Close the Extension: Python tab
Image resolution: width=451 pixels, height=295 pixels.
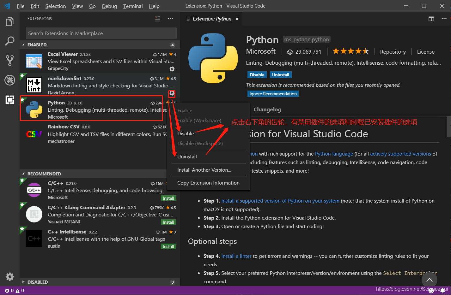(237, 19)
